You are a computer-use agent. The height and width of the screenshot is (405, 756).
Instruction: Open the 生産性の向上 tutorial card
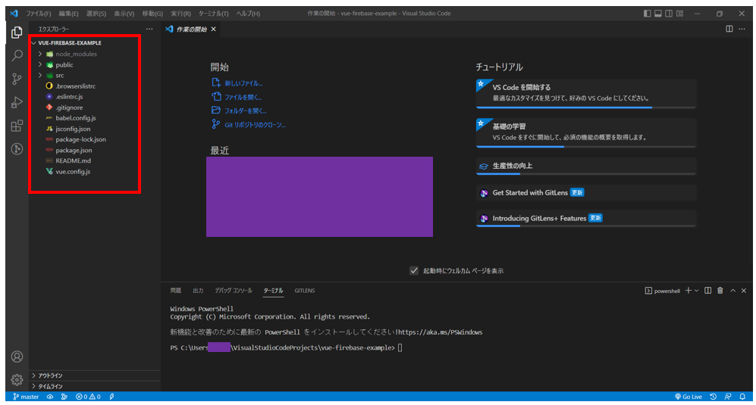pyautogui.click(x=586, y=166)
